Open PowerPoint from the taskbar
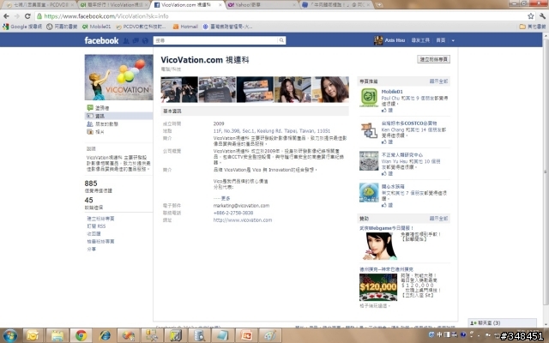Image resolution: width=549 pixels, height=343 pixels. coord(246,335)
